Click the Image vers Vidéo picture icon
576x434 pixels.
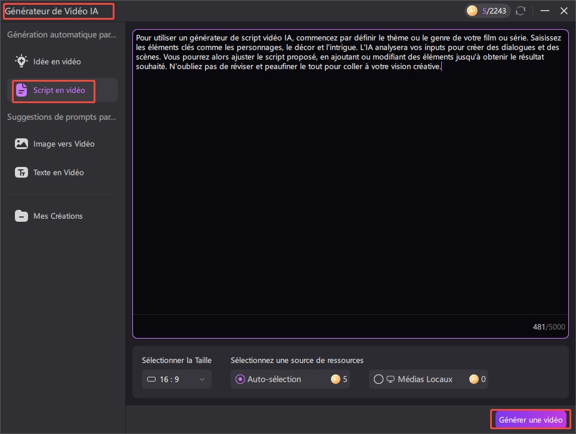tap(21, 144)
